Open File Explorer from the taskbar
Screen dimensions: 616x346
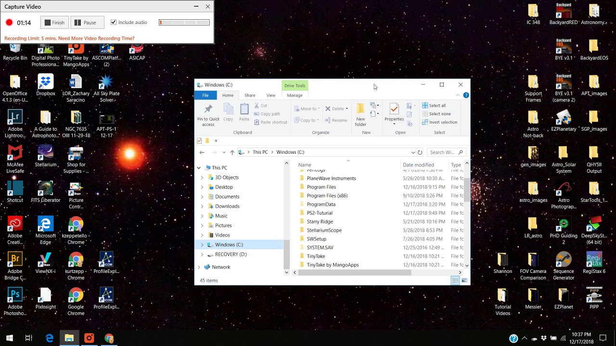pyautogui.click(x=69, y=338)
